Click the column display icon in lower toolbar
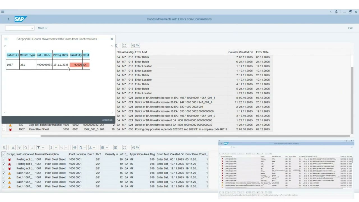Screen dimensions: 359x202 [x=116, y=148]
